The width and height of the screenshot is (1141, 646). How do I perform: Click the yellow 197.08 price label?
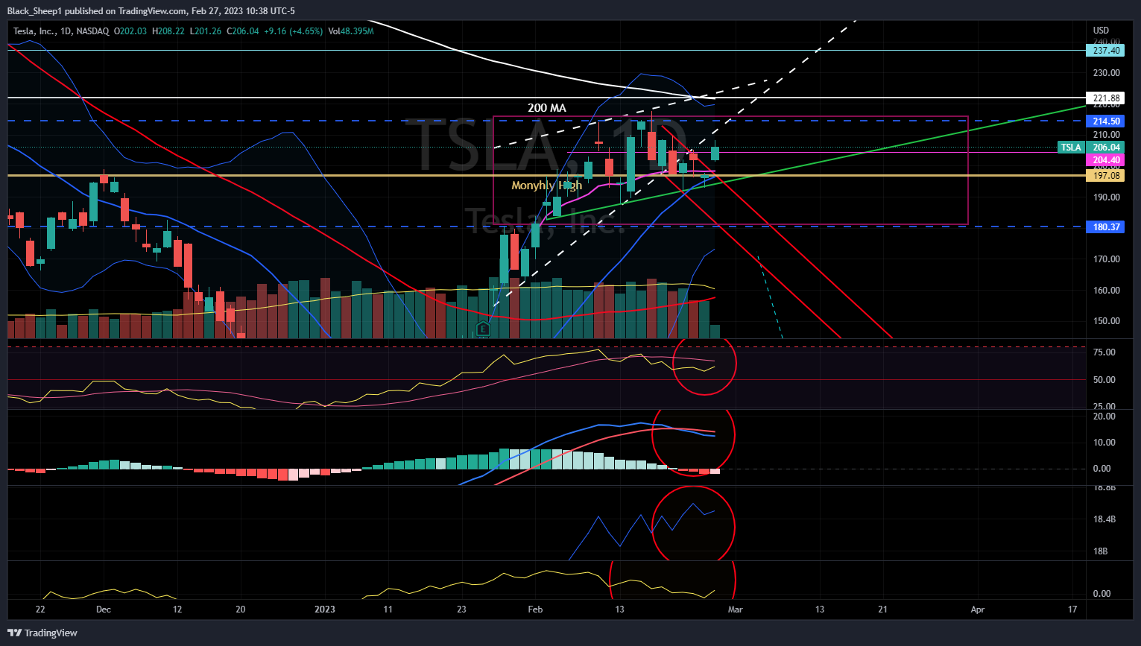1106,176
